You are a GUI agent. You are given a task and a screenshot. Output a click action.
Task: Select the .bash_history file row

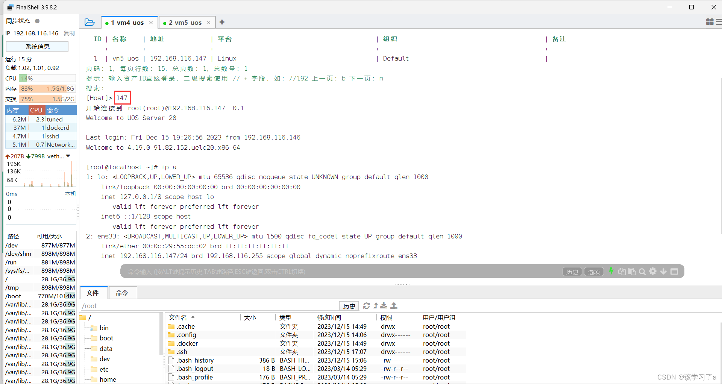(316, 360)
